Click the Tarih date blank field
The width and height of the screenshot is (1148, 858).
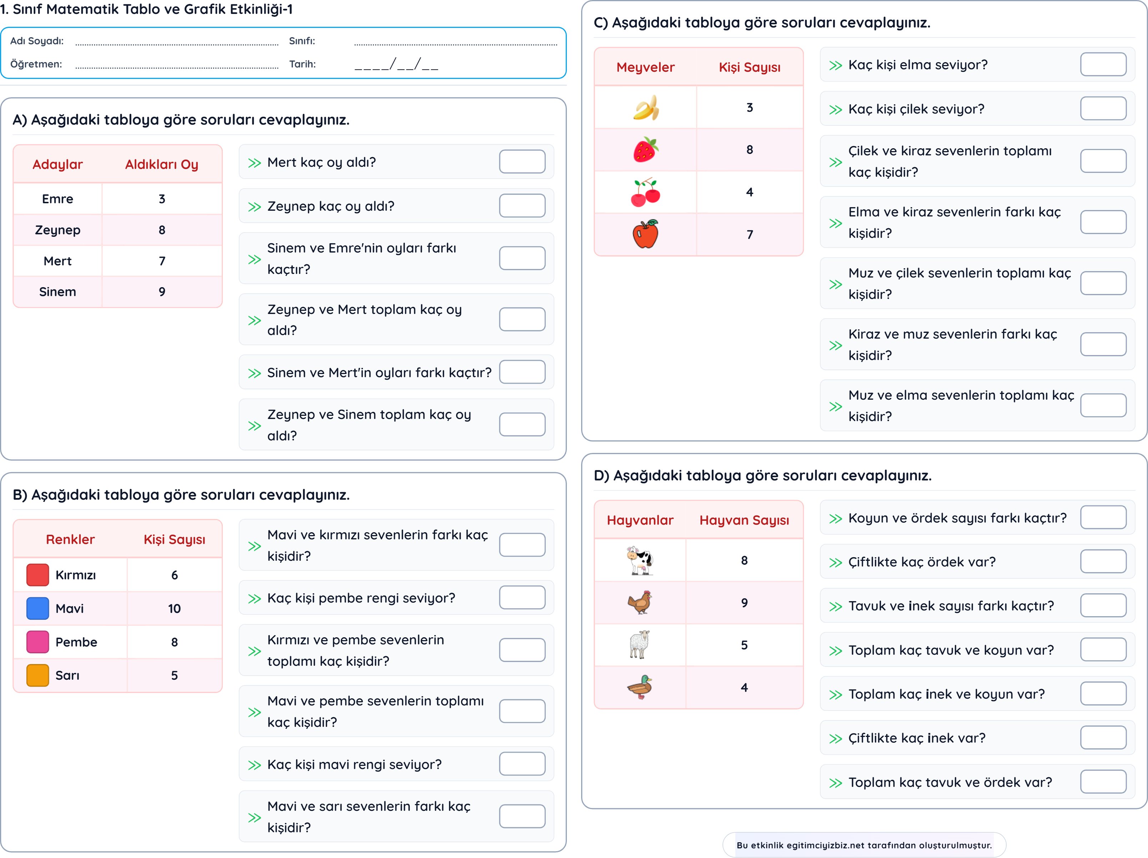coord(397,64)
